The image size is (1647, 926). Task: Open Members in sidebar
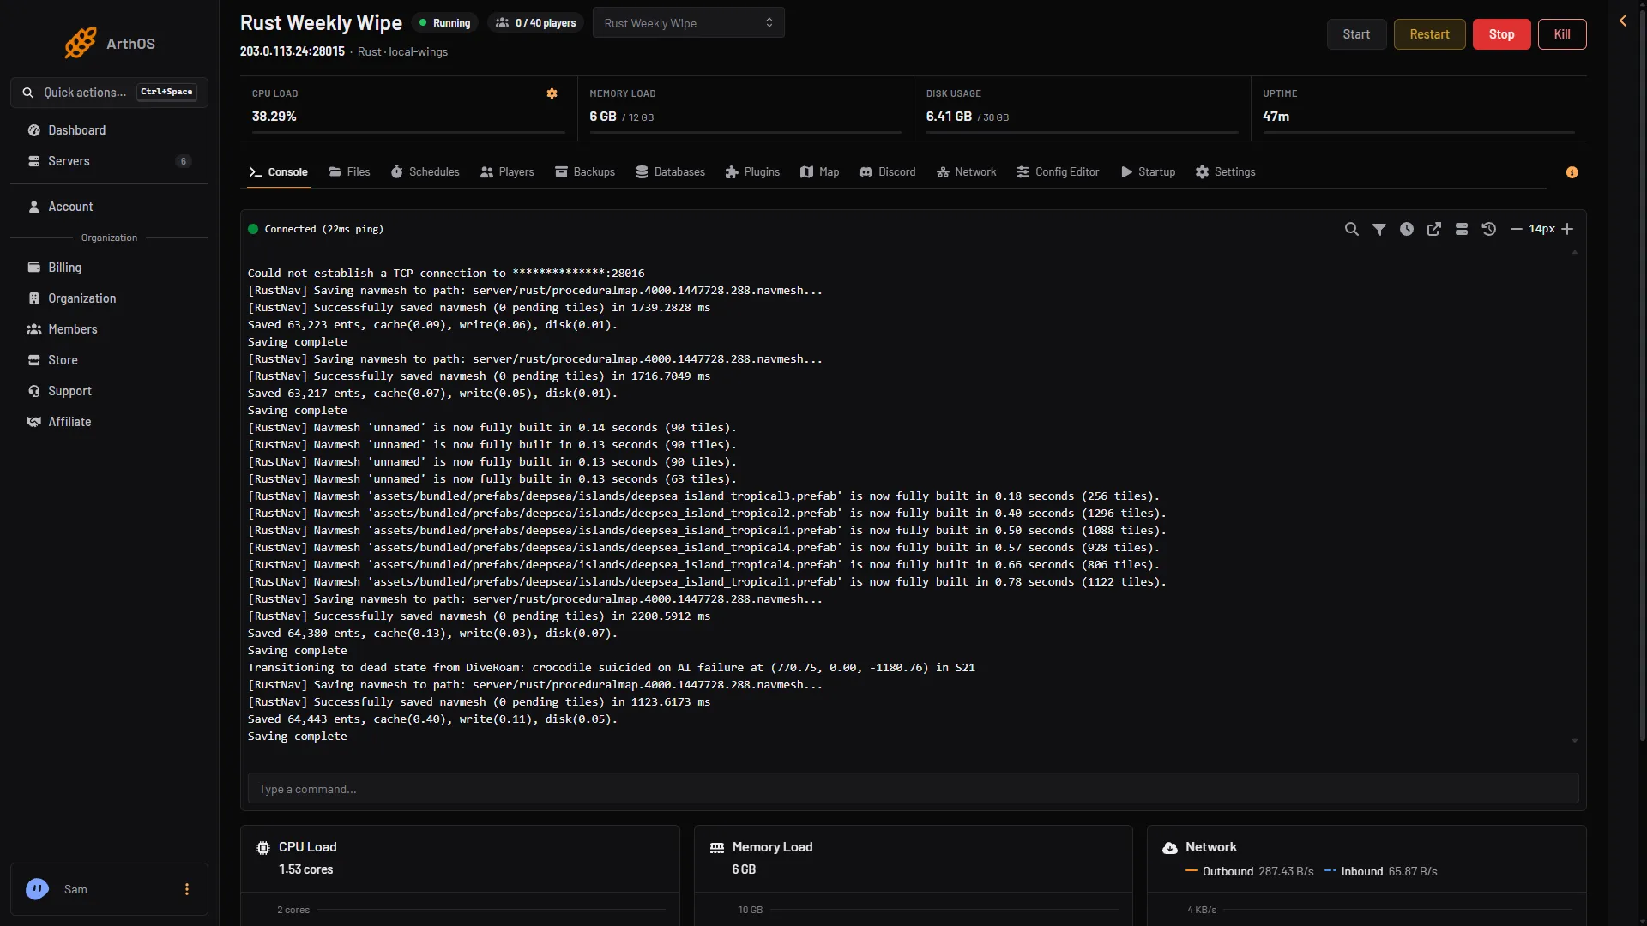109,329
